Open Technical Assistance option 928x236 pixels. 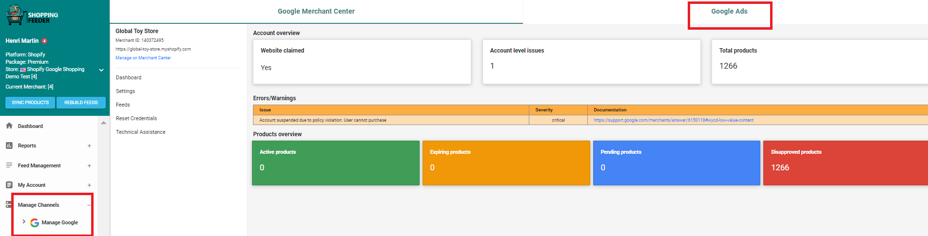(x=141, y=132)
